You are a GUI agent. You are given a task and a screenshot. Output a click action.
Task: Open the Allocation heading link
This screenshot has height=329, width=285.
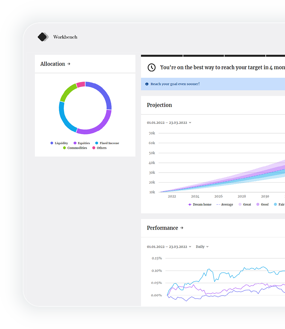click(x=53, y=64)
